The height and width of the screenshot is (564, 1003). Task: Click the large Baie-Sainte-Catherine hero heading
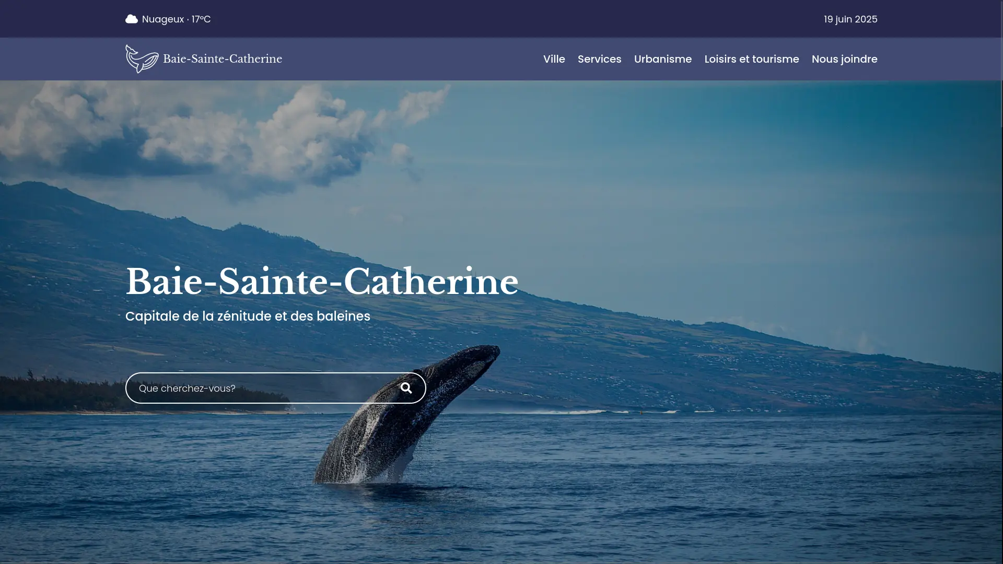pyautogui.click(x=322, y=282)
